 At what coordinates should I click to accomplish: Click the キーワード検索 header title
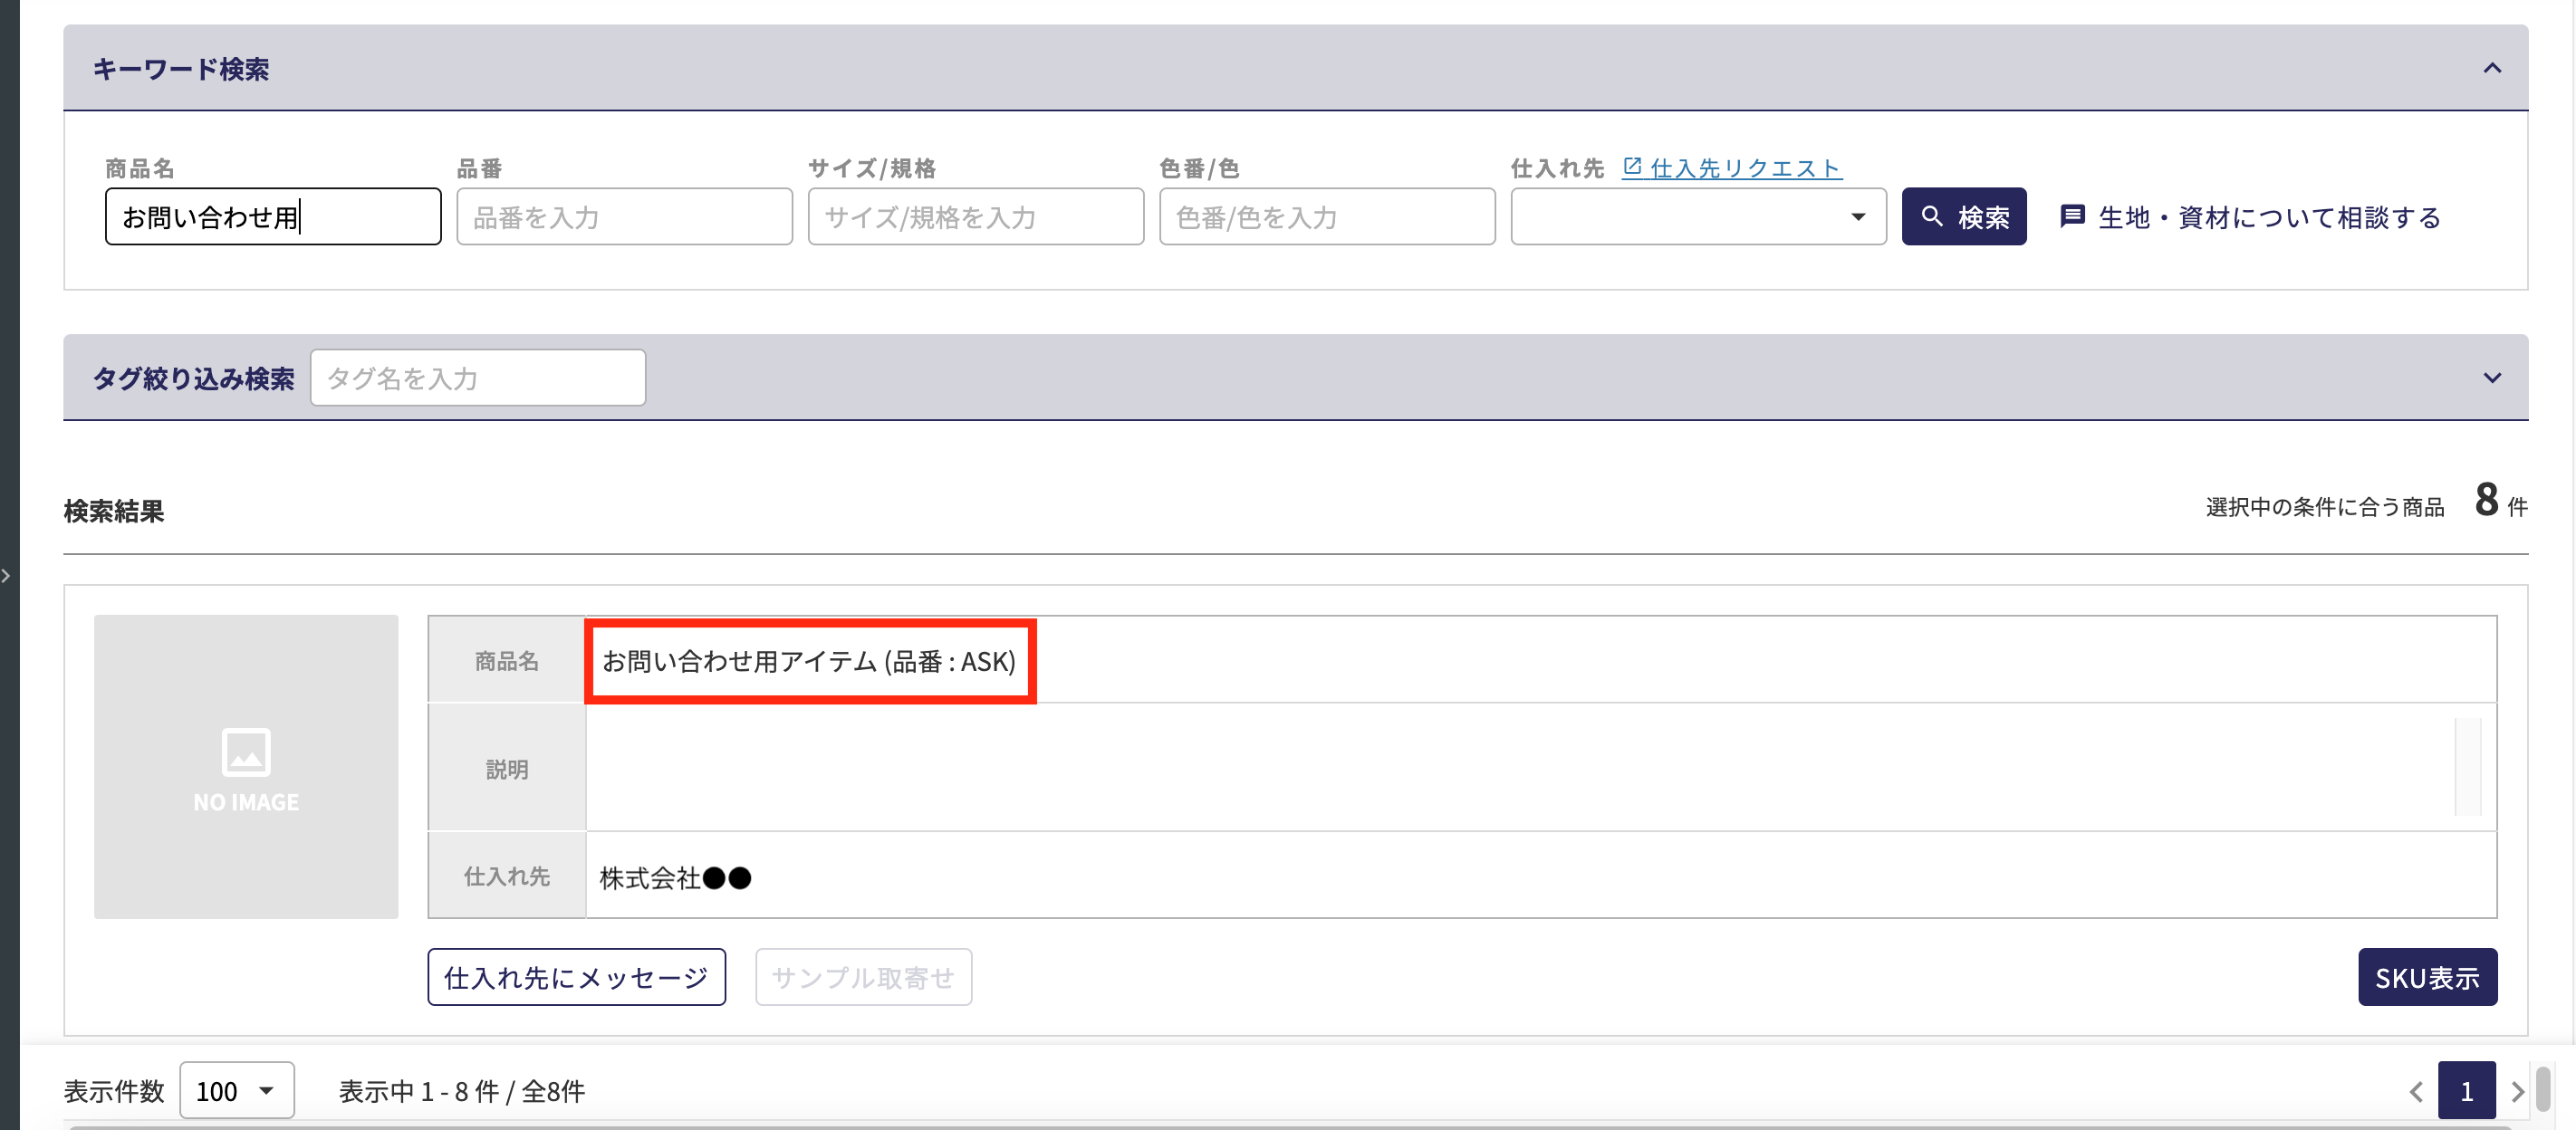(181, 69)
